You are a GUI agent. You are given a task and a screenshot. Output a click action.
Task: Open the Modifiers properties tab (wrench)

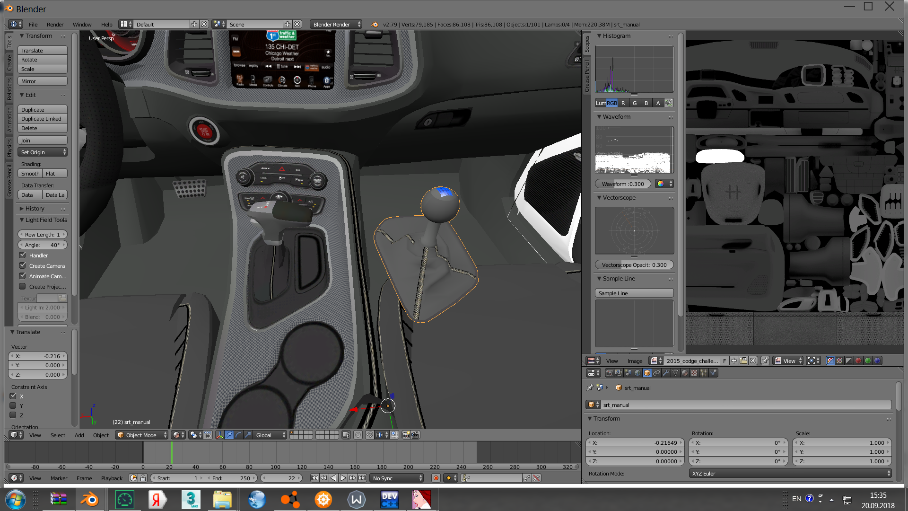pyautogui.click(x=666, y=373)
